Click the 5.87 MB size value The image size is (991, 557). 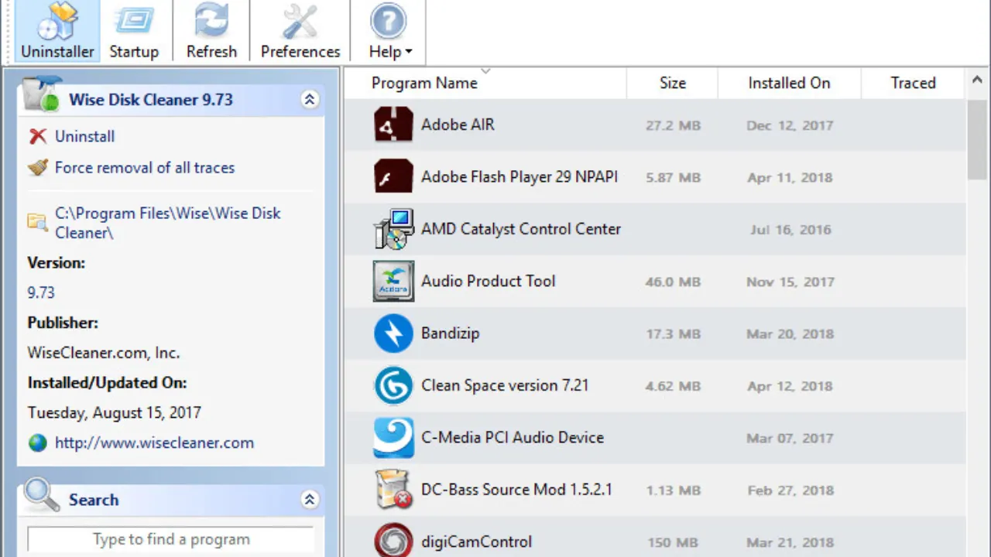(x=673, y=177)
